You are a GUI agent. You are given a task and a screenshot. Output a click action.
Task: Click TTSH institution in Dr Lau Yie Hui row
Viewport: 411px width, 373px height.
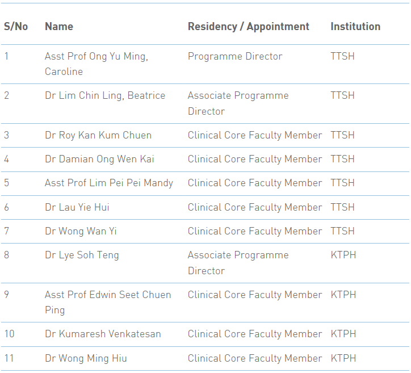[342, 207]
